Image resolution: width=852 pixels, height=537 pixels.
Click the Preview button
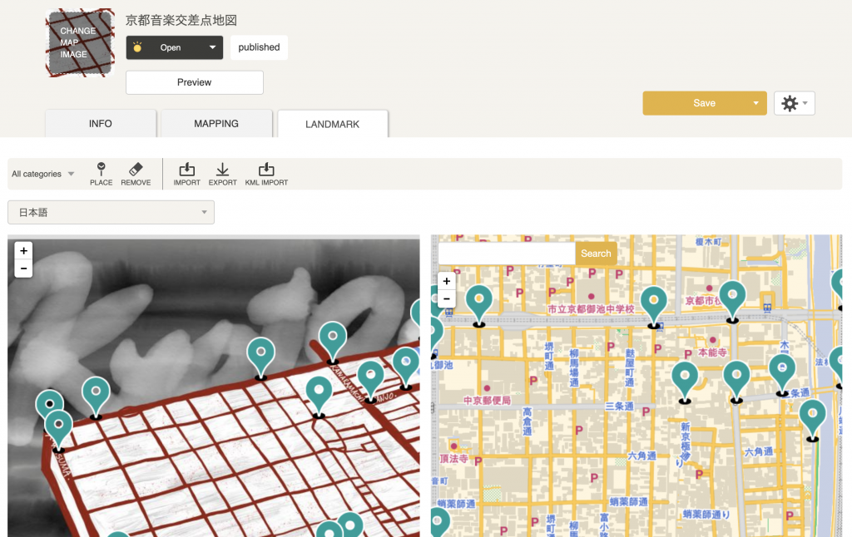pyautogui.click(x=194, y=82)
